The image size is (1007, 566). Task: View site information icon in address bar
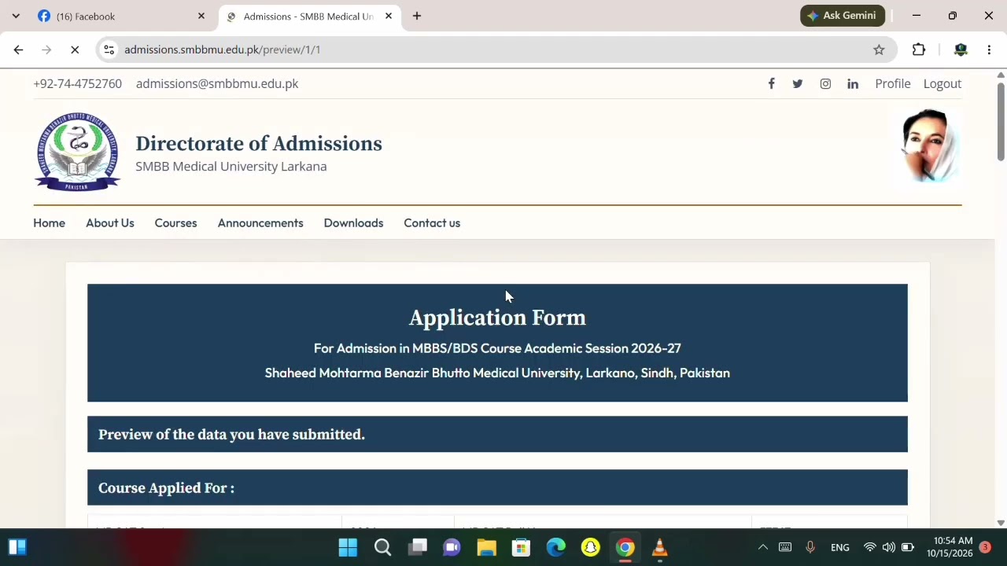pos(109,50)
